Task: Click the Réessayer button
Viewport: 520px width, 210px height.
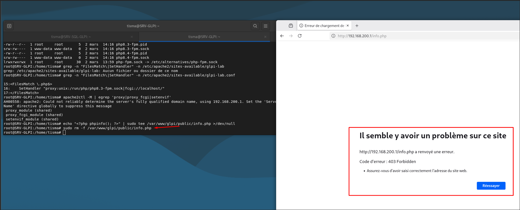Action: click(491, 186)
